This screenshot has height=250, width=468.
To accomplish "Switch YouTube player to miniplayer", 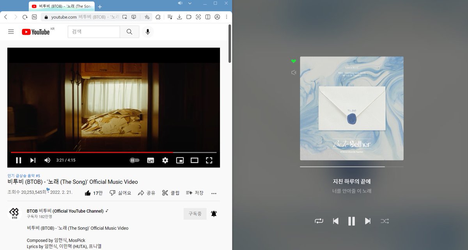I will [180, 160].
